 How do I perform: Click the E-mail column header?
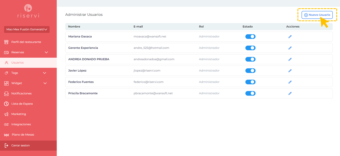click(138, 27)
